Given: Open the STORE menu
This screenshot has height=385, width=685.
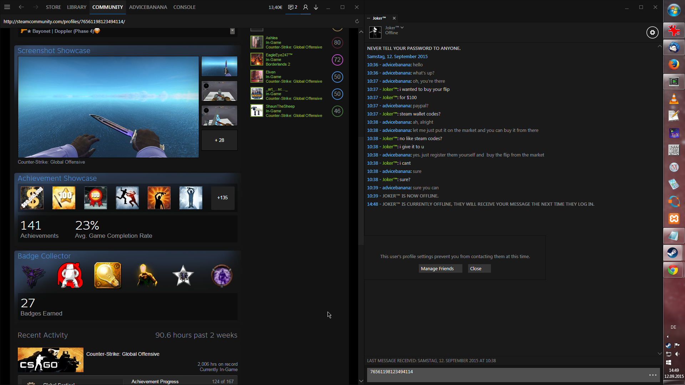Looking at the screenshot, I should 54,7.
